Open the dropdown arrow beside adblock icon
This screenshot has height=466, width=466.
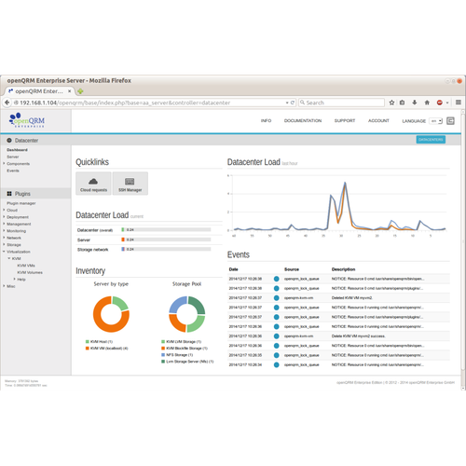pyautogui.click(x=447, y=103)
